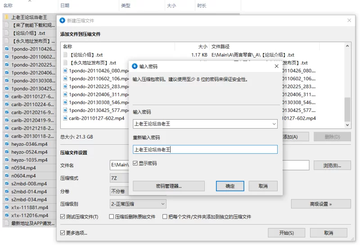Select carib-20110127-602.mp4 icon in archive list
360x246 pixels.
[x=65, y=118]
